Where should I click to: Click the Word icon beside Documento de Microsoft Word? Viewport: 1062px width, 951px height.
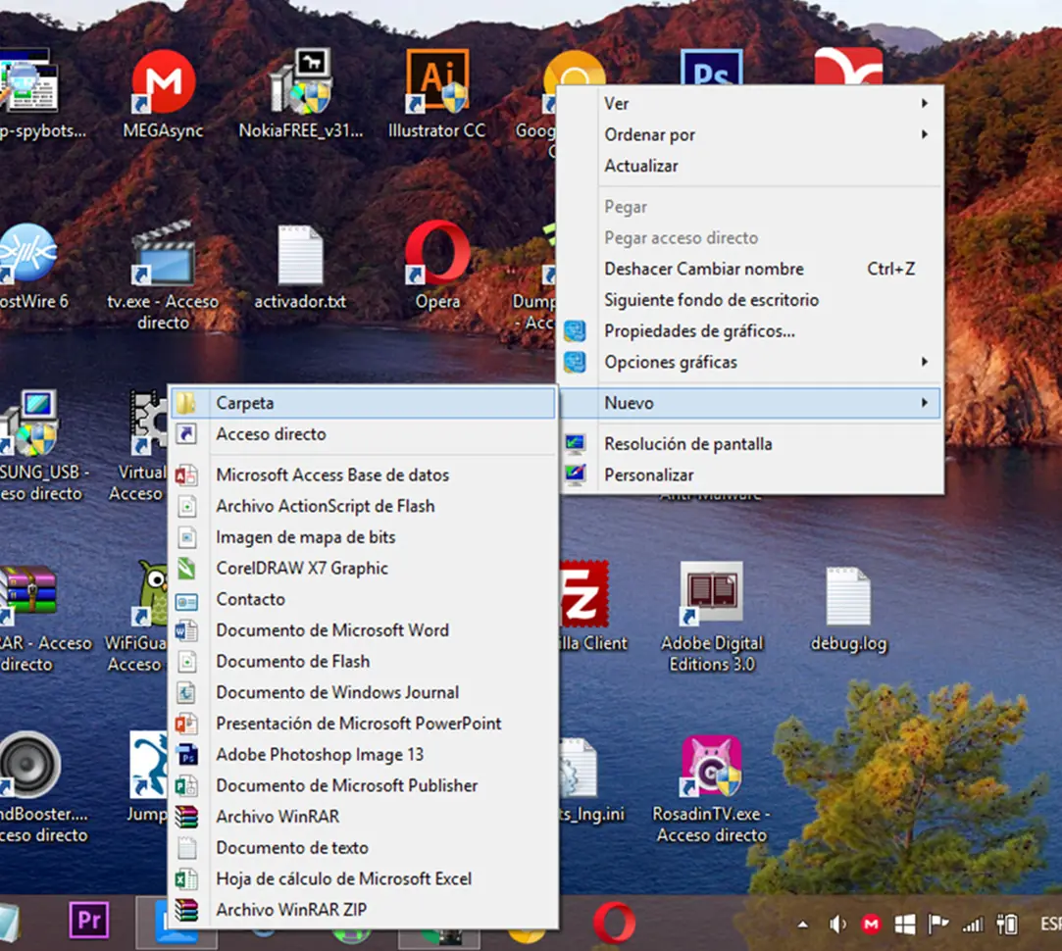point(186,630)
